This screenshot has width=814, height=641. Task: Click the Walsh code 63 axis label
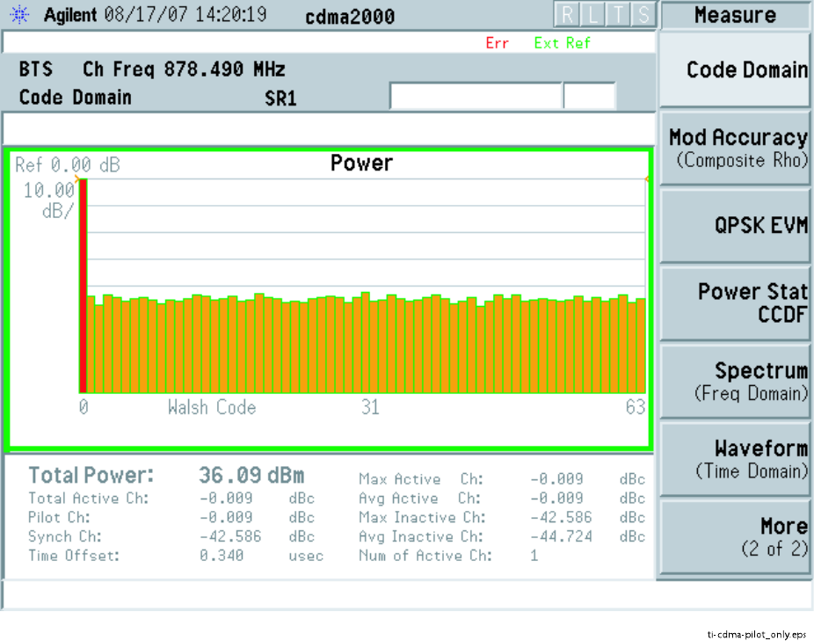pos(636,407)
